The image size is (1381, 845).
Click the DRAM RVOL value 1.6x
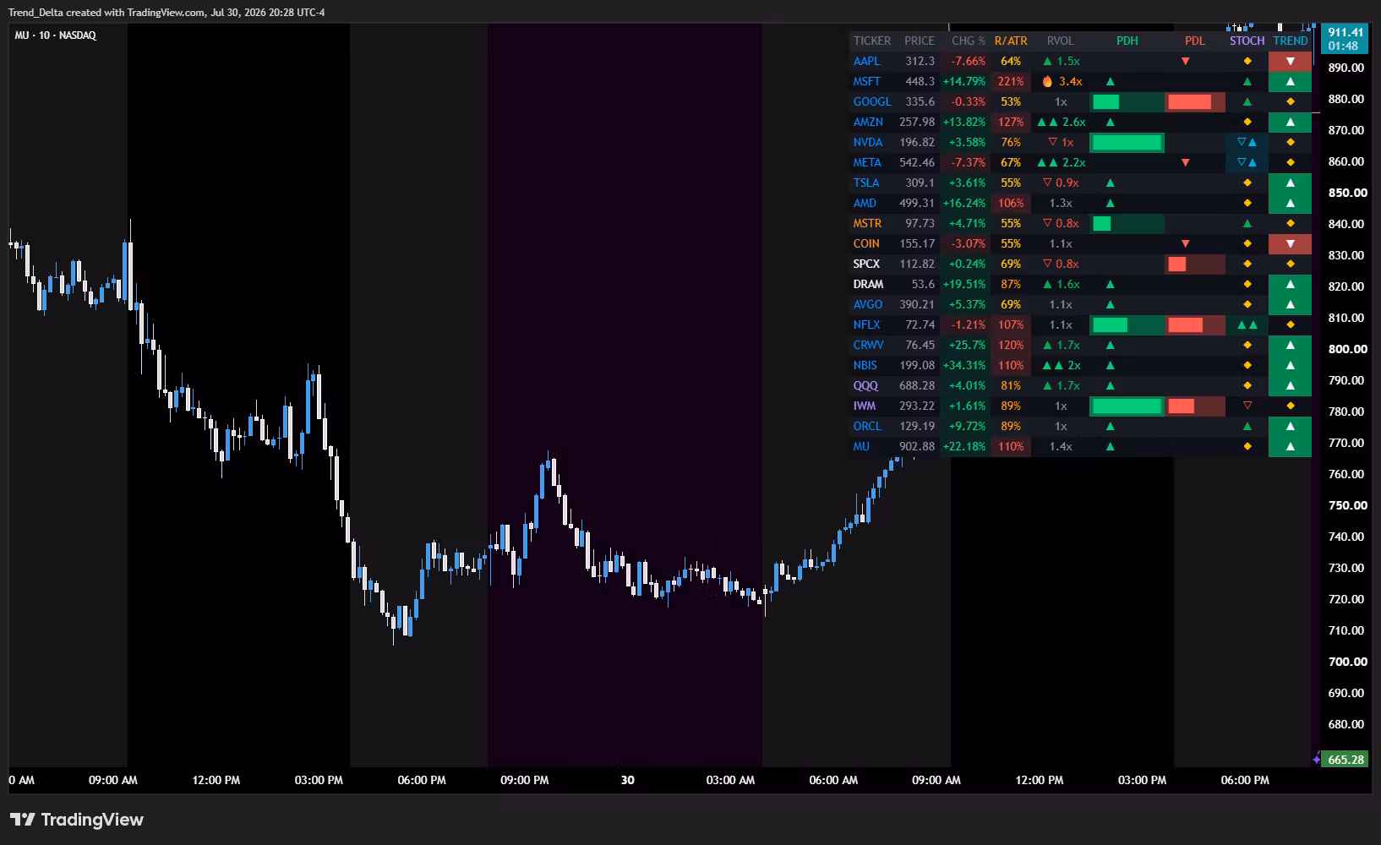(x=1068, y=284)
